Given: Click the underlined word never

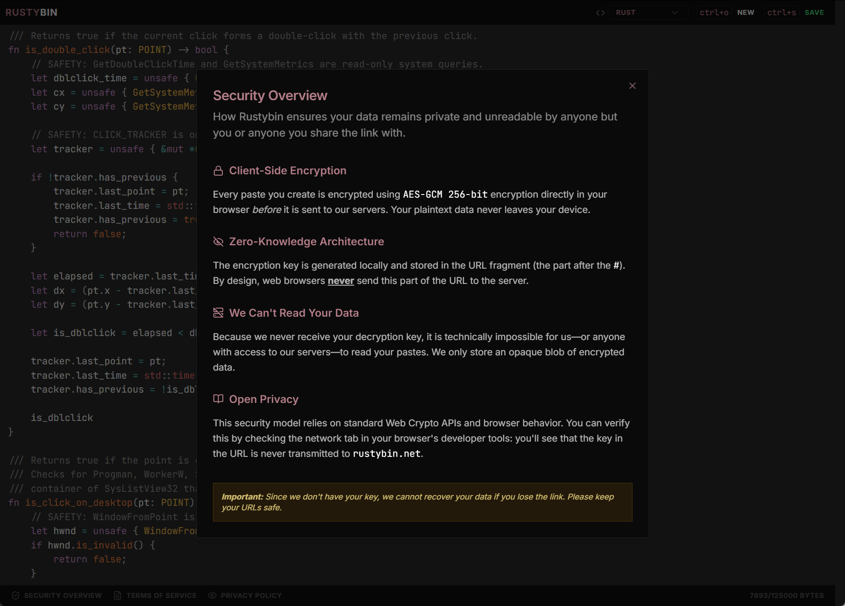Looking at the screenshot, I should (341, 281).
